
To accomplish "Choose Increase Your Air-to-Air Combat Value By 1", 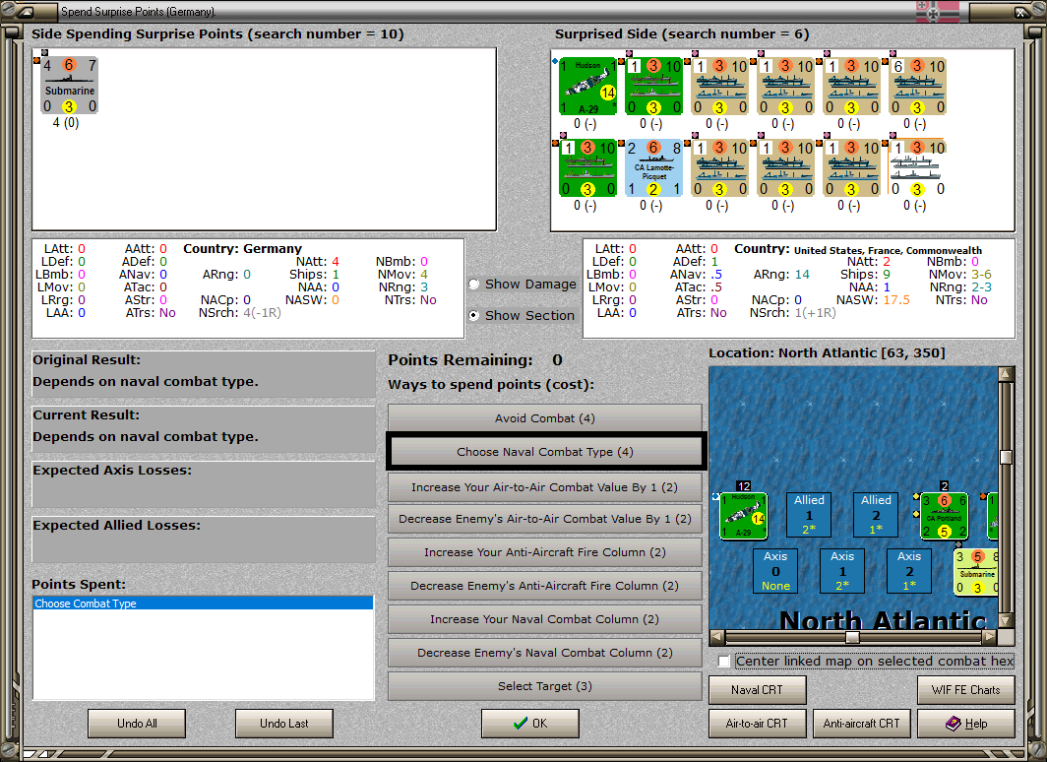I will (545, 487).
